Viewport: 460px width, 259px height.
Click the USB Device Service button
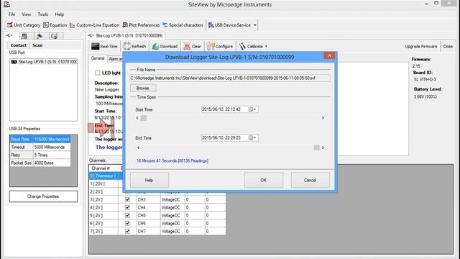(229, 25)
